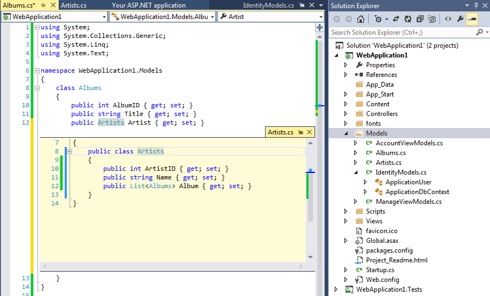The height and width of the screenshot is (296, 490).
Task: Click the Albums type in the peek window
Action: pyautogui.click(x=160, y=186)
